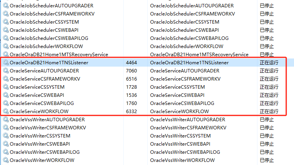Click gear icon of OracleJobSchedulerAUTOUPGRADER service

point(6,5)
